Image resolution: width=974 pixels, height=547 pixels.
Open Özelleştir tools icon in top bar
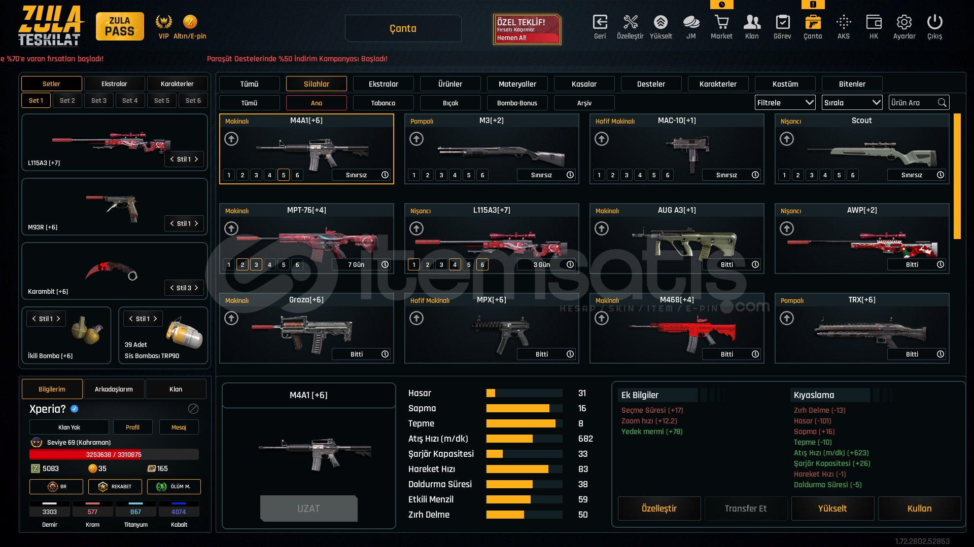tap(630, 22)
